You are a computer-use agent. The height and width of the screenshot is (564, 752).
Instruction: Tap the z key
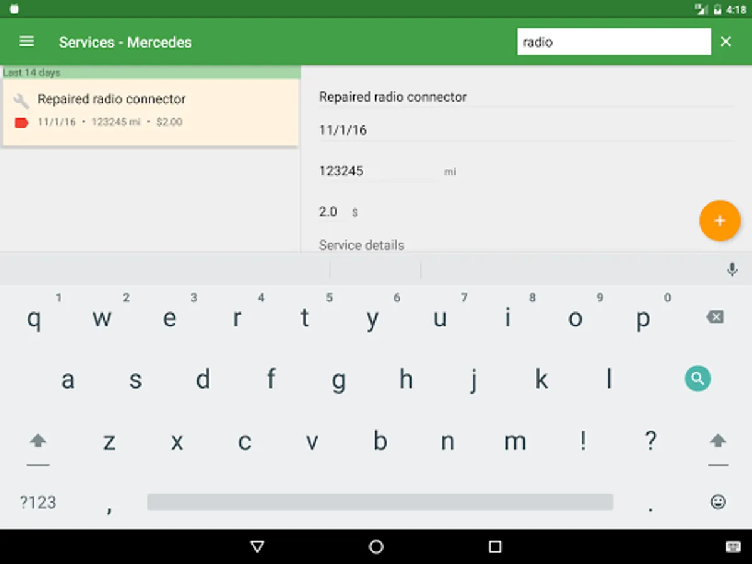click(x=109, y=441)
